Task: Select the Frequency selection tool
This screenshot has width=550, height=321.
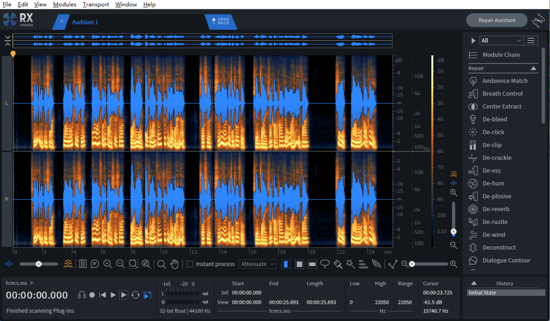Action: pyautogui.click(x=312, y=264)
